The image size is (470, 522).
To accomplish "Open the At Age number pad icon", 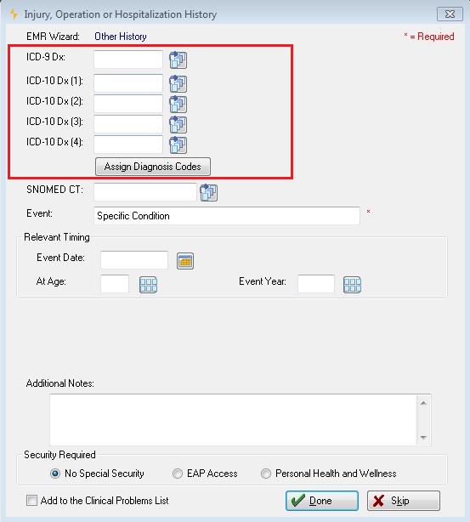I will point(148,285).
